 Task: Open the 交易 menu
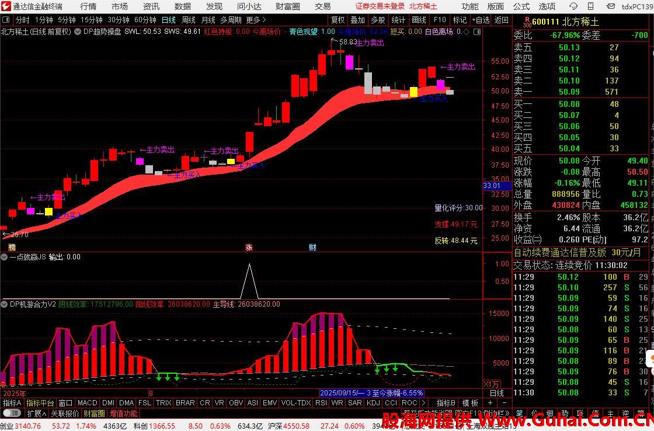click(x=323, y=6)
